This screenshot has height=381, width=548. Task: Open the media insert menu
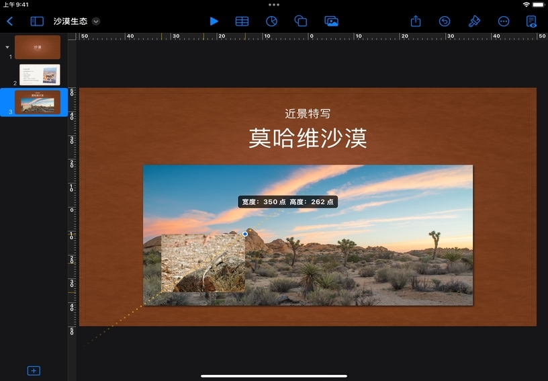tap(330, 22)
